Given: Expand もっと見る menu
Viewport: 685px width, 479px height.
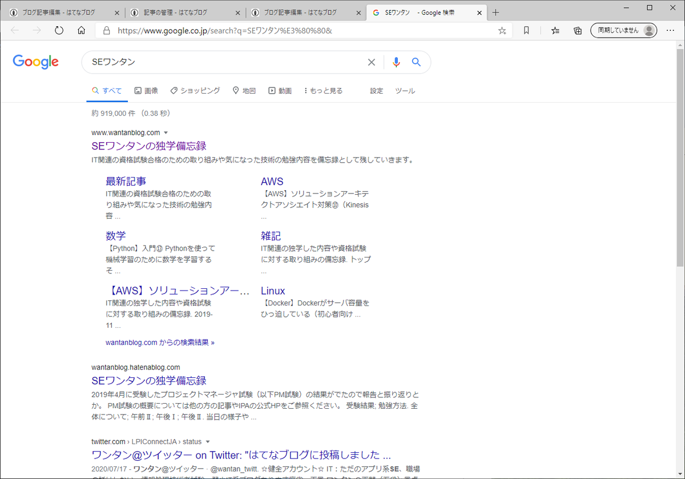Looking at the screenshot, I should 323,91.
